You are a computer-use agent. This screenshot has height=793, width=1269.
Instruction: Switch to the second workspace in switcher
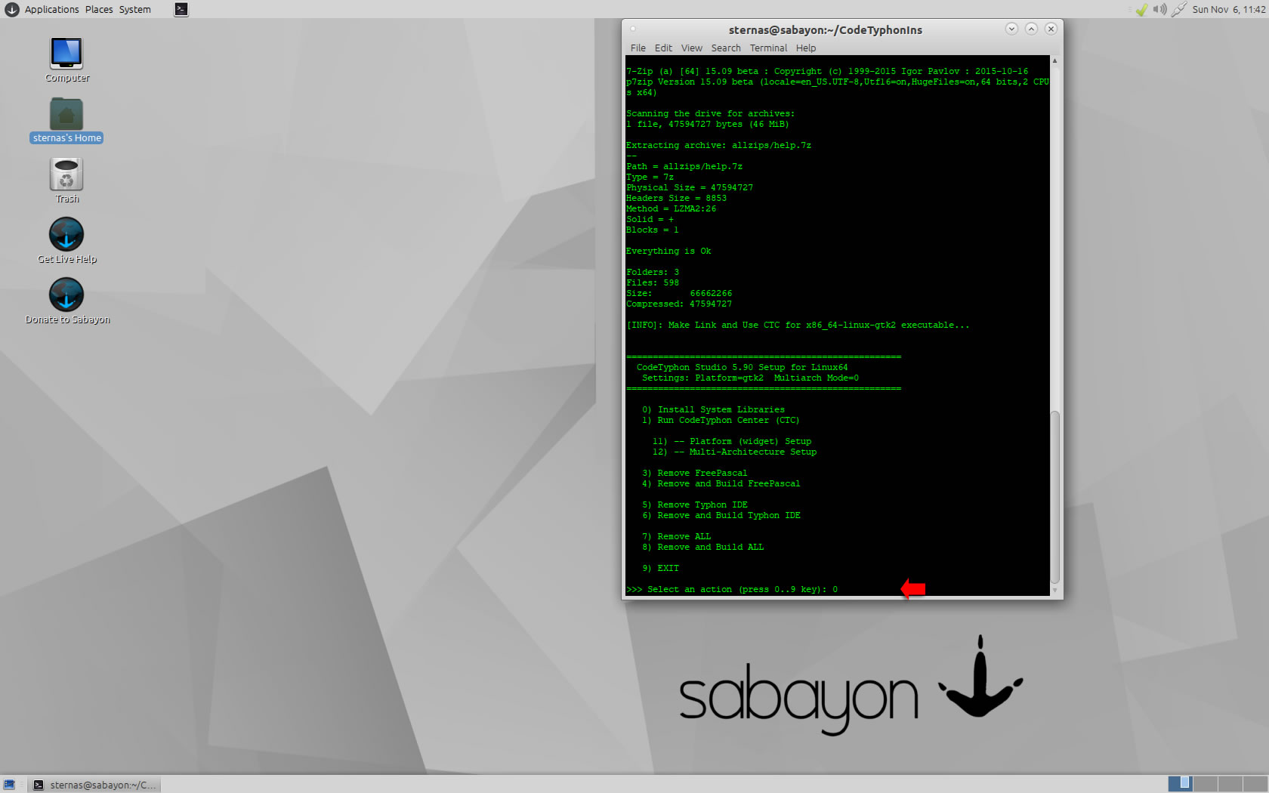point(1205,783)
